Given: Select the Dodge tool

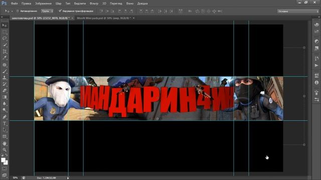Looking at the screenshot, I should tap(5, 110).
